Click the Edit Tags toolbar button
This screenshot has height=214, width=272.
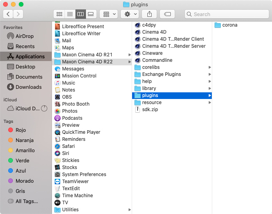coord(167,14)
